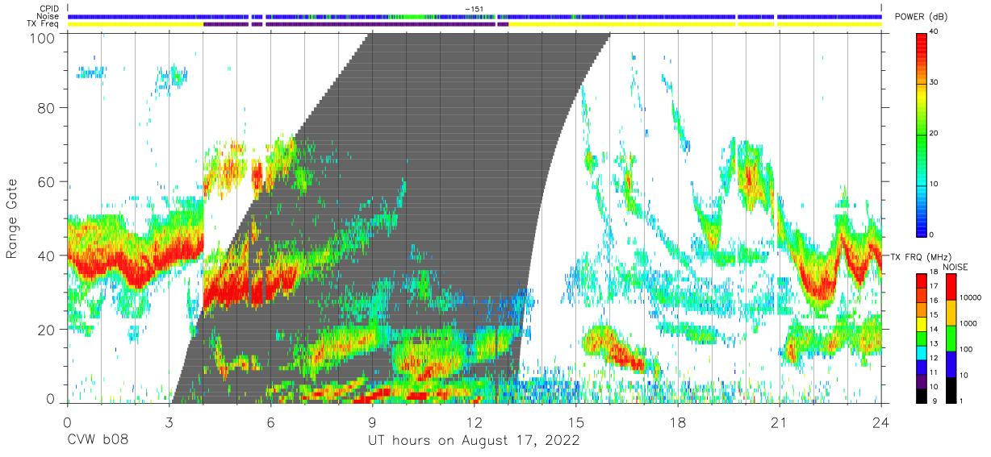Click the purple 10 MHz swatch in TX FRQ legend
The width and height of the screenshot is (991, 457).
click(922, 380)
